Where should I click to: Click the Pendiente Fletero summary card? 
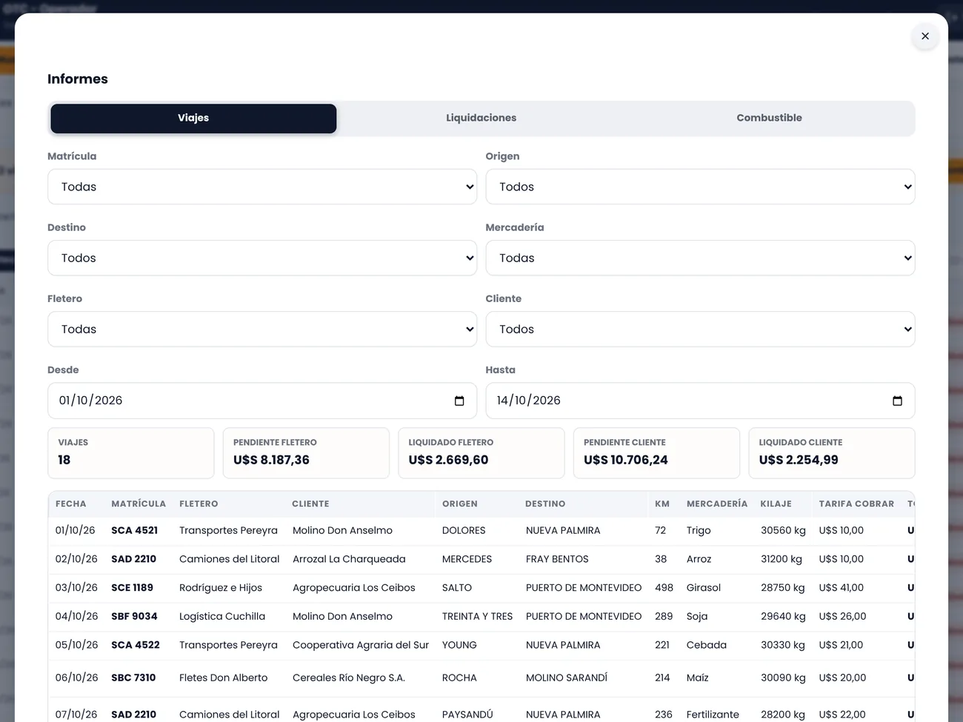tap(306, 453)
